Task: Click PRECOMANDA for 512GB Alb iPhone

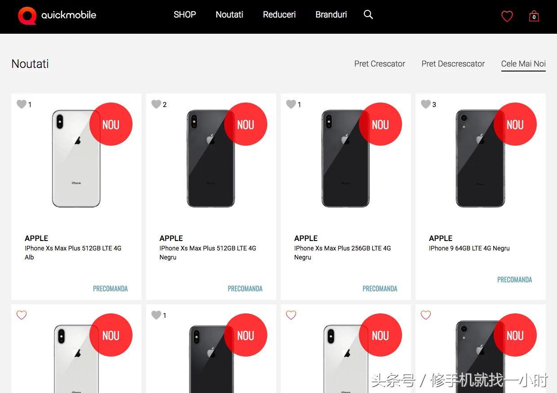Action: (x=111, y=289)
